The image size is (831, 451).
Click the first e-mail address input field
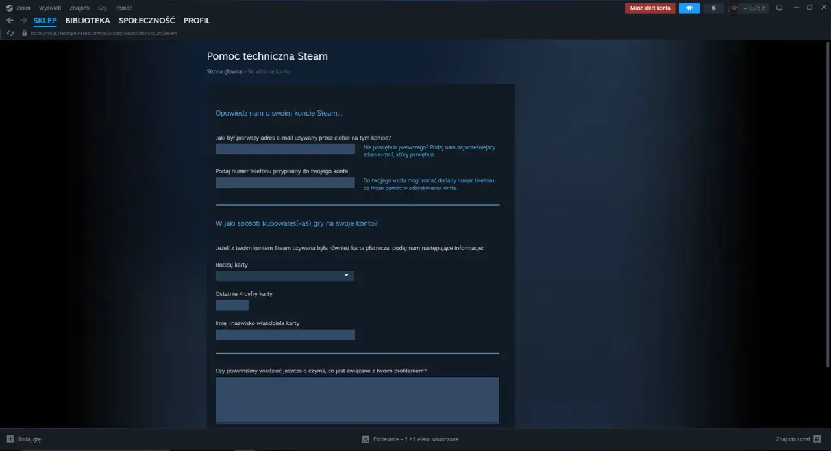[x=285, y=149]
